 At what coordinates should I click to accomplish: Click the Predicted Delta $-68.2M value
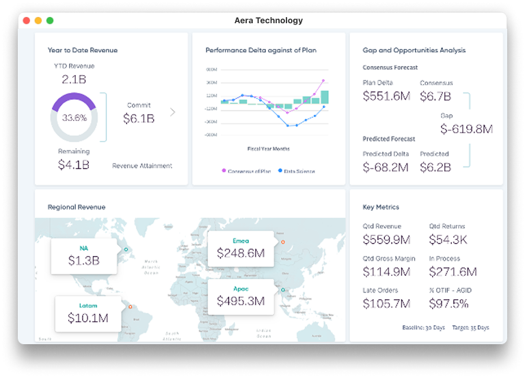[x=386, y=167]
